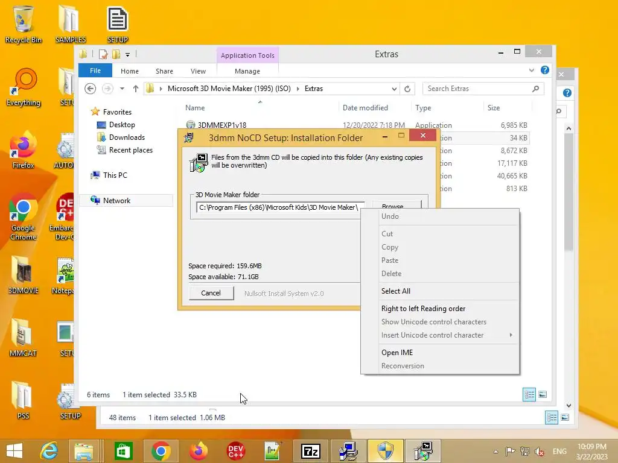The width and height of the screenshot is (618, 463).
Task: Open the Recycle Bin desktop icon
Action: pos(24,24)
